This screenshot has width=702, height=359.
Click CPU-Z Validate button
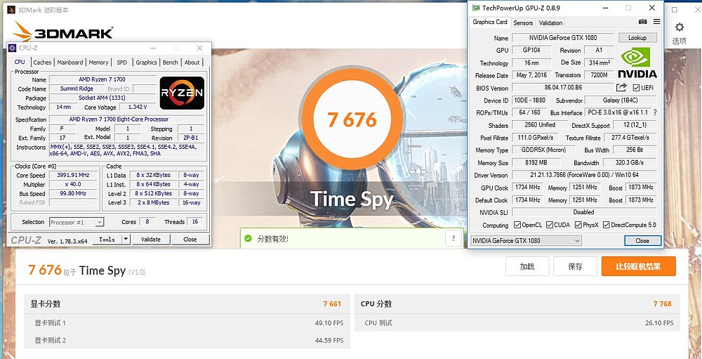(x=151, y=240)
